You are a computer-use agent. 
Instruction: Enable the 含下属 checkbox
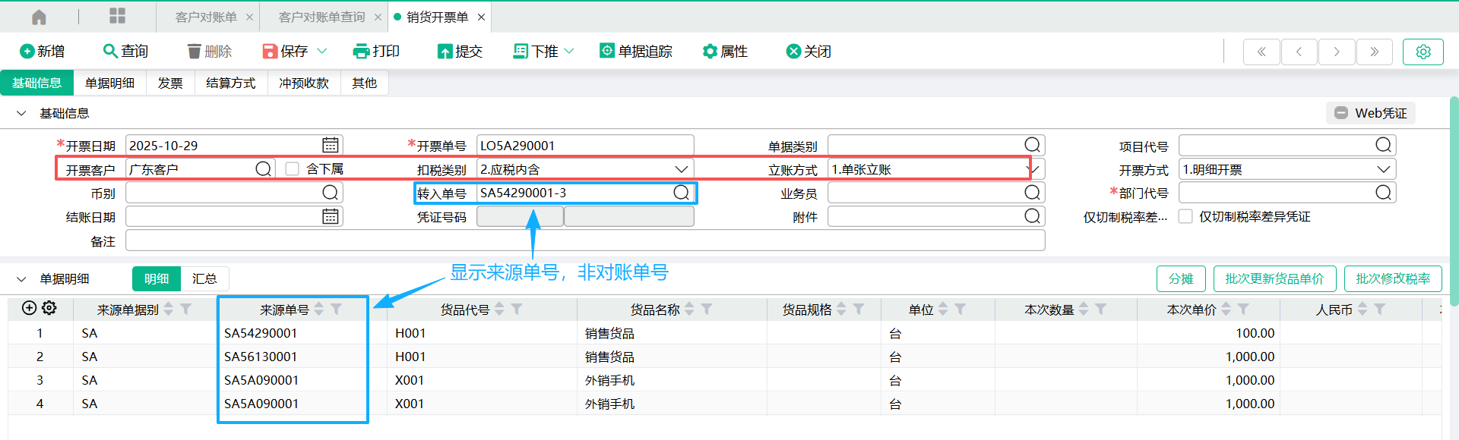tap(293, 168)
